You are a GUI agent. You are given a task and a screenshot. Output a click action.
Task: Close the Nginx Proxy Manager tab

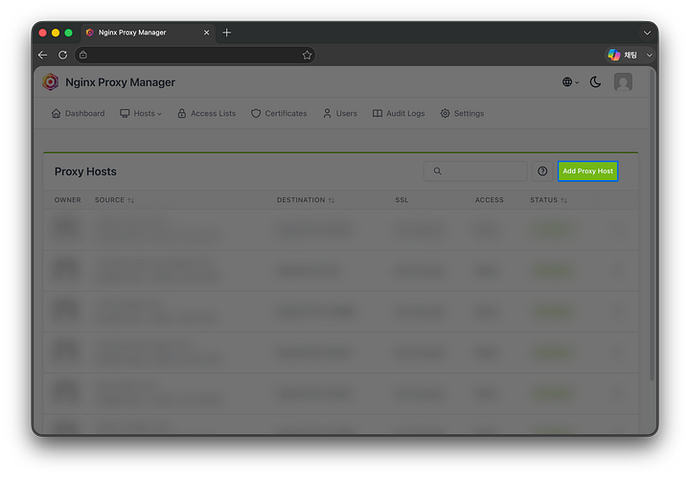point(206,33)
